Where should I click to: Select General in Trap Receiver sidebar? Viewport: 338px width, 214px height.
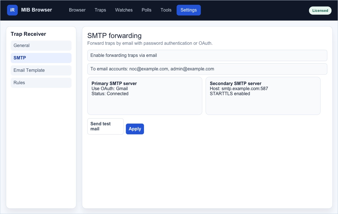coord(41,46)
